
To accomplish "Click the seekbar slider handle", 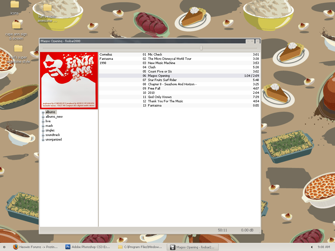I will point(201,48).
